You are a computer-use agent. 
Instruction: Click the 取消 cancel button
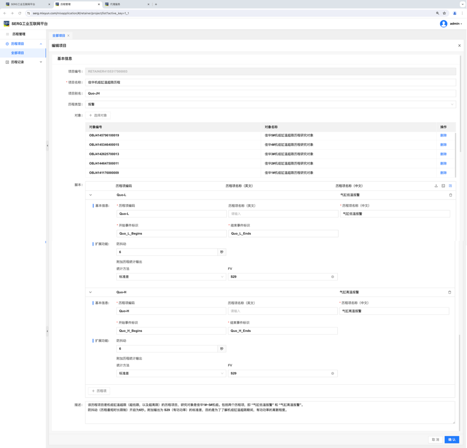435,440
